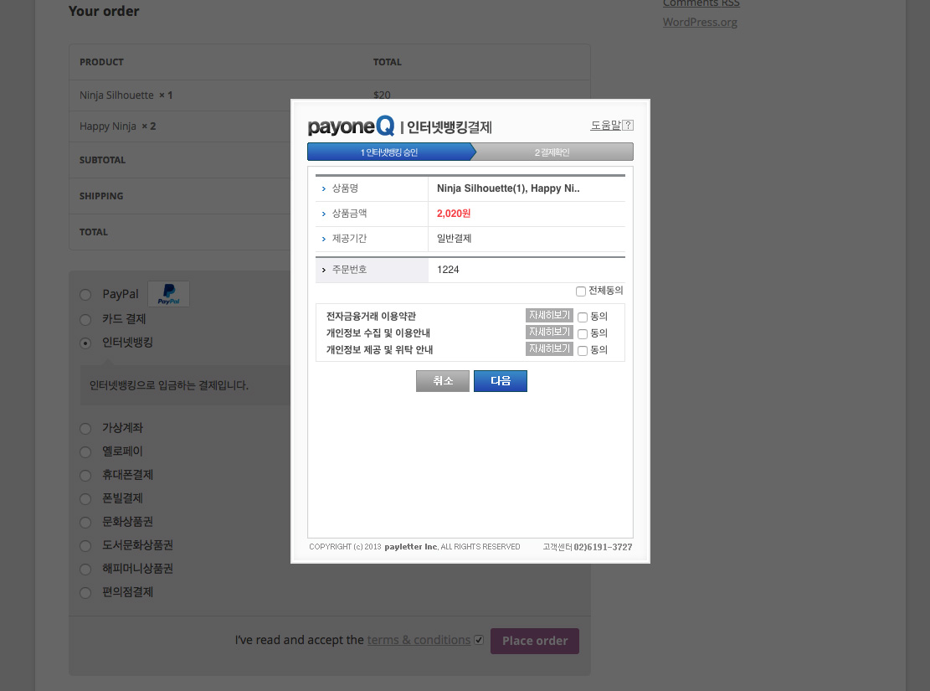
Task: Open the terms & conditions link
Action: [419, 640]
